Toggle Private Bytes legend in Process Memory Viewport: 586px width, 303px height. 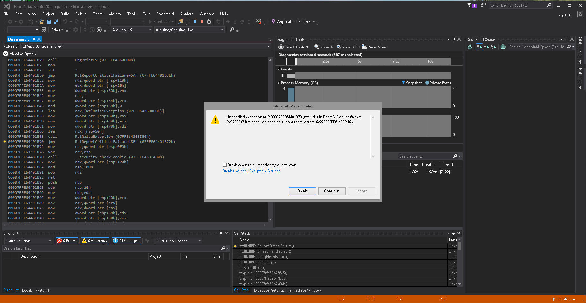(x=438, y=83)
